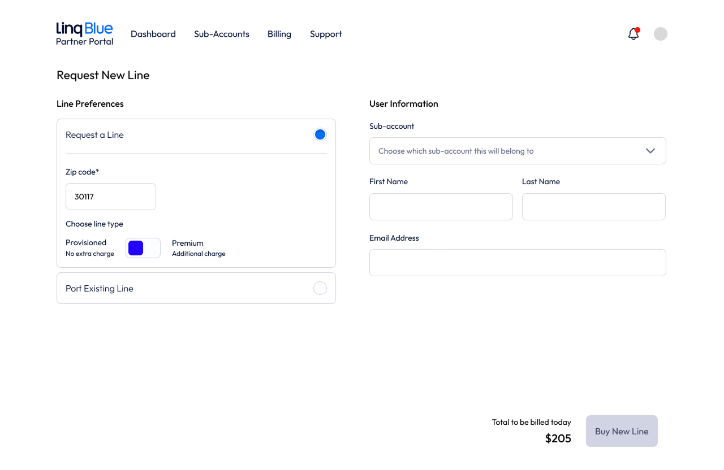
Task: Toggle the Provisioned/Premium line type switch
Action: pos(143,248)
